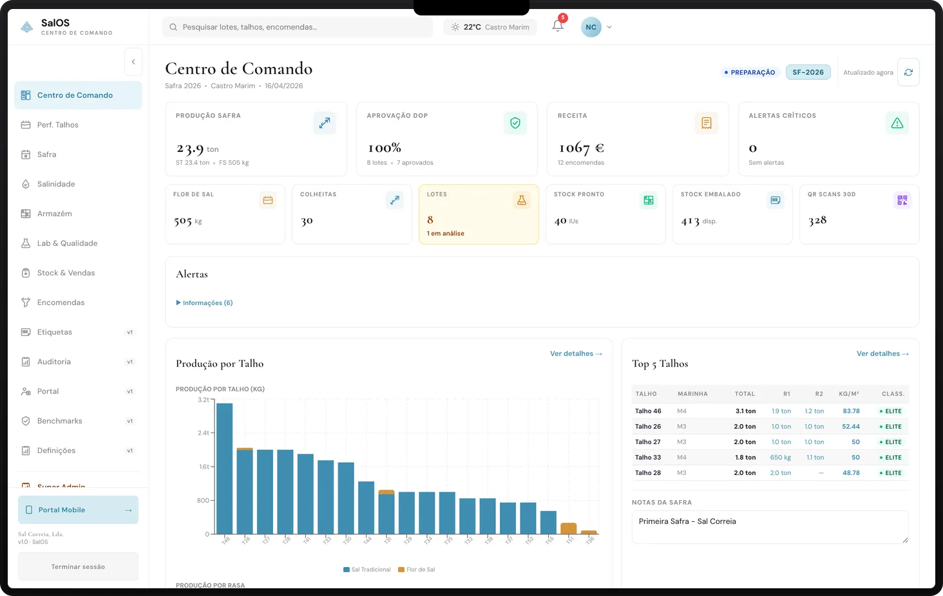Viewport: 943px width, 596px height.
Task: Select the Armazém sidebar icon
Action: [24, 213]
